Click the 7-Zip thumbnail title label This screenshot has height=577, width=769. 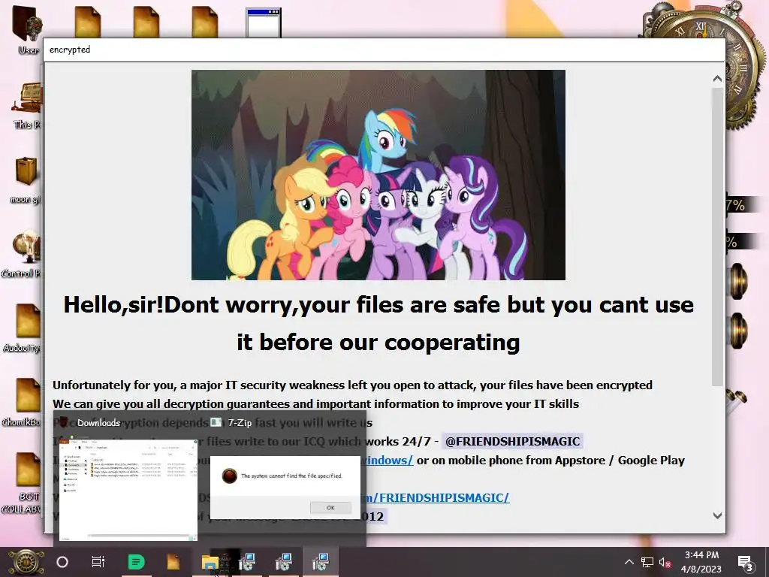(240, 422)
